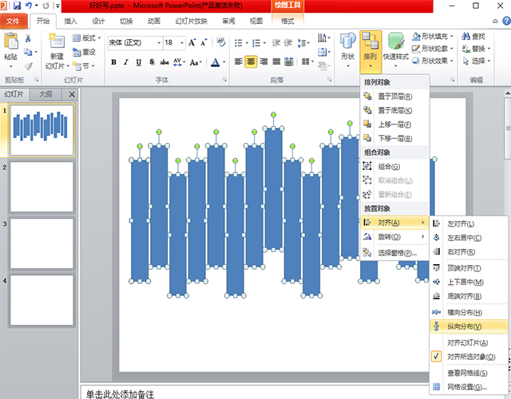Select slide 2 thumbnail
The width and height of the screenshot is (511, 399).
coord(42,187)
